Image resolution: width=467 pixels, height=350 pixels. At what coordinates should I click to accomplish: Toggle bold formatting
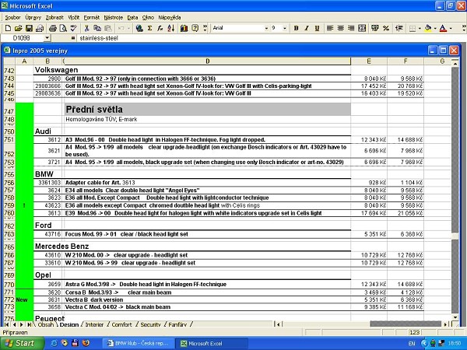click(296, 28)
